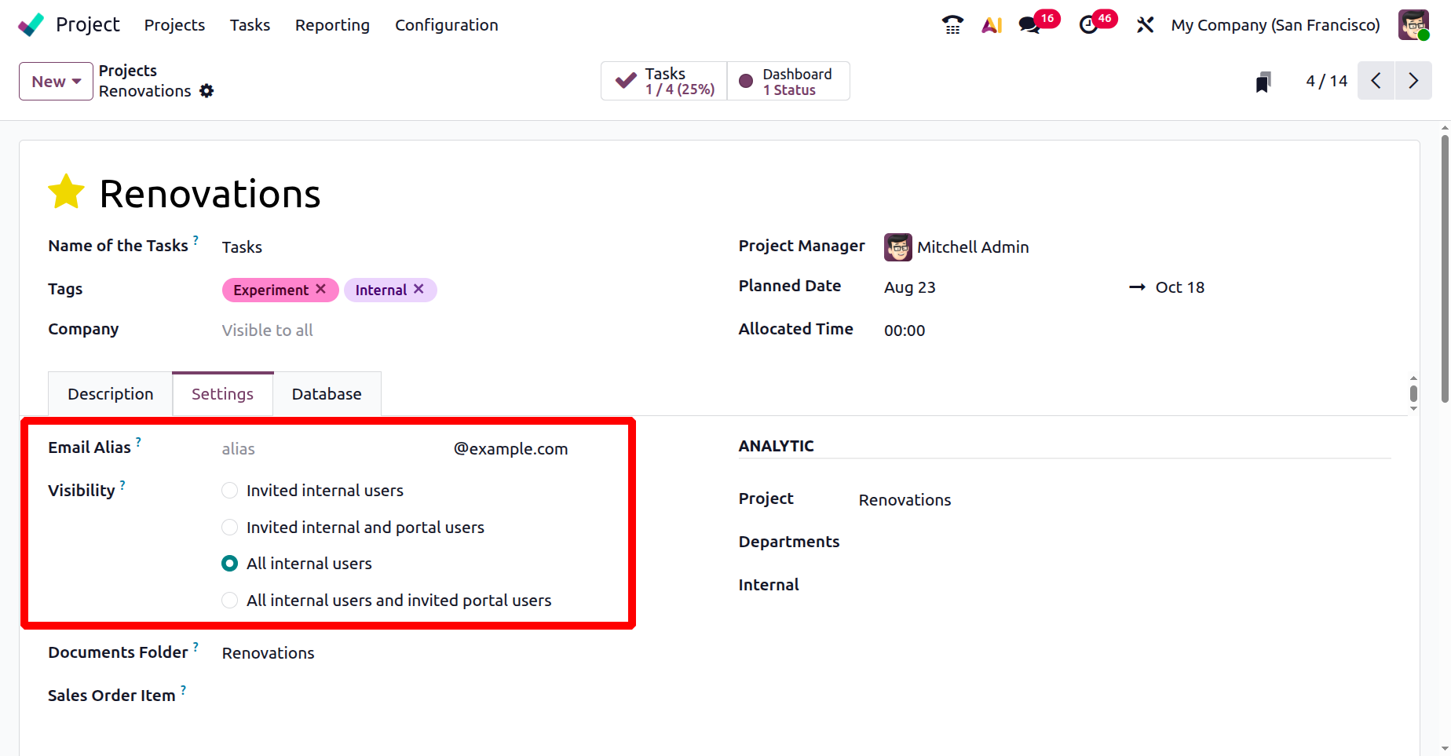Open the project settings gear icon
The image size is (1451, 756).
(x=207, y=91)
